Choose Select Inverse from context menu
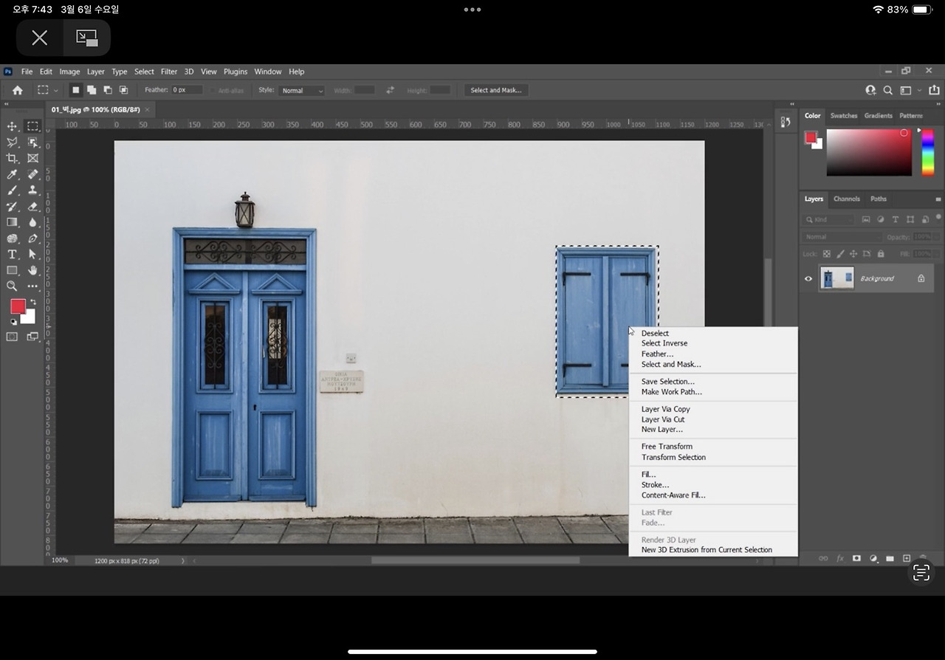945x660 pixels. pyautogui.click(x=664, y=343)
